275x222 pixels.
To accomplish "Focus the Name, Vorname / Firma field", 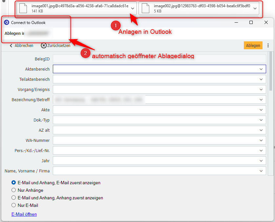I will (x=154, y=171).
